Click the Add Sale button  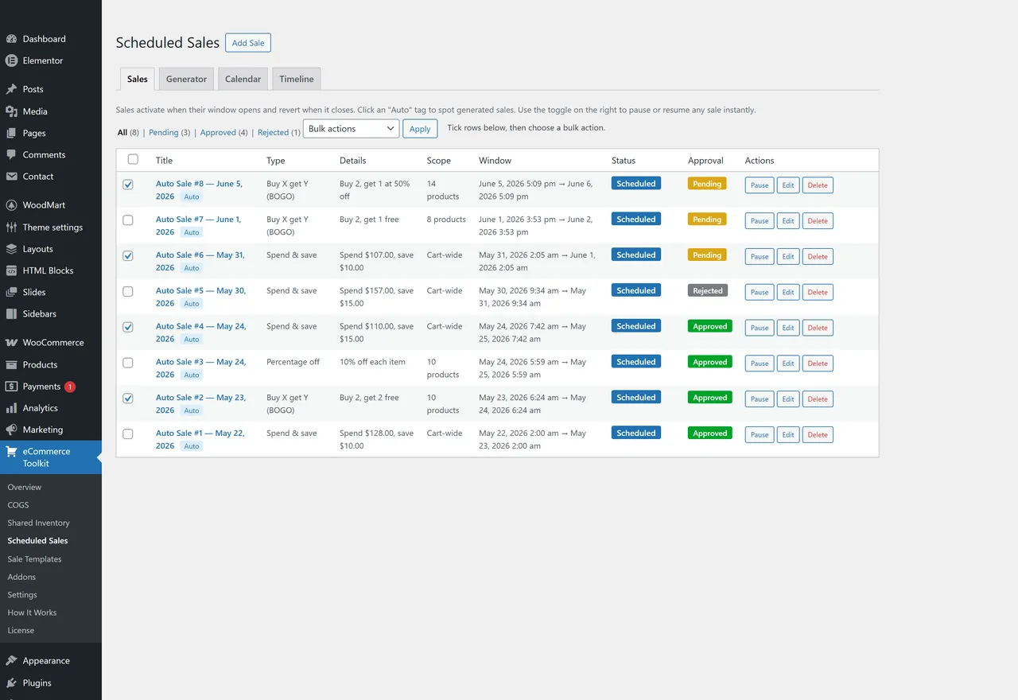[x=248, y=43]
